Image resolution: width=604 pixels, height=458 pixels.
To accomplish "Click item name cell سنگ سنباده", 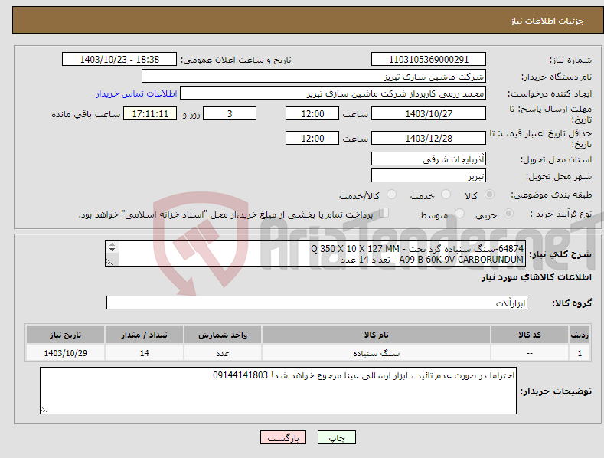I will point(376,353).
